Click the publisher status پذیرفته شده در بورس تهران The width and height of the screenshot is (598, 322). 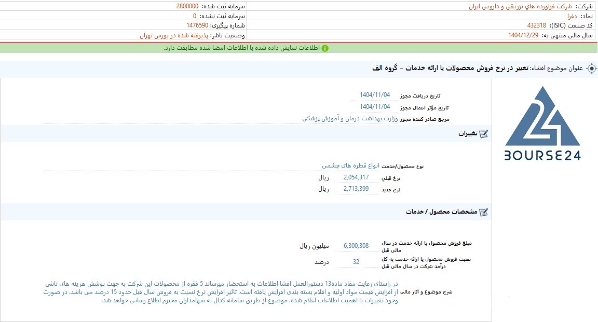click(x=174, y=35)
